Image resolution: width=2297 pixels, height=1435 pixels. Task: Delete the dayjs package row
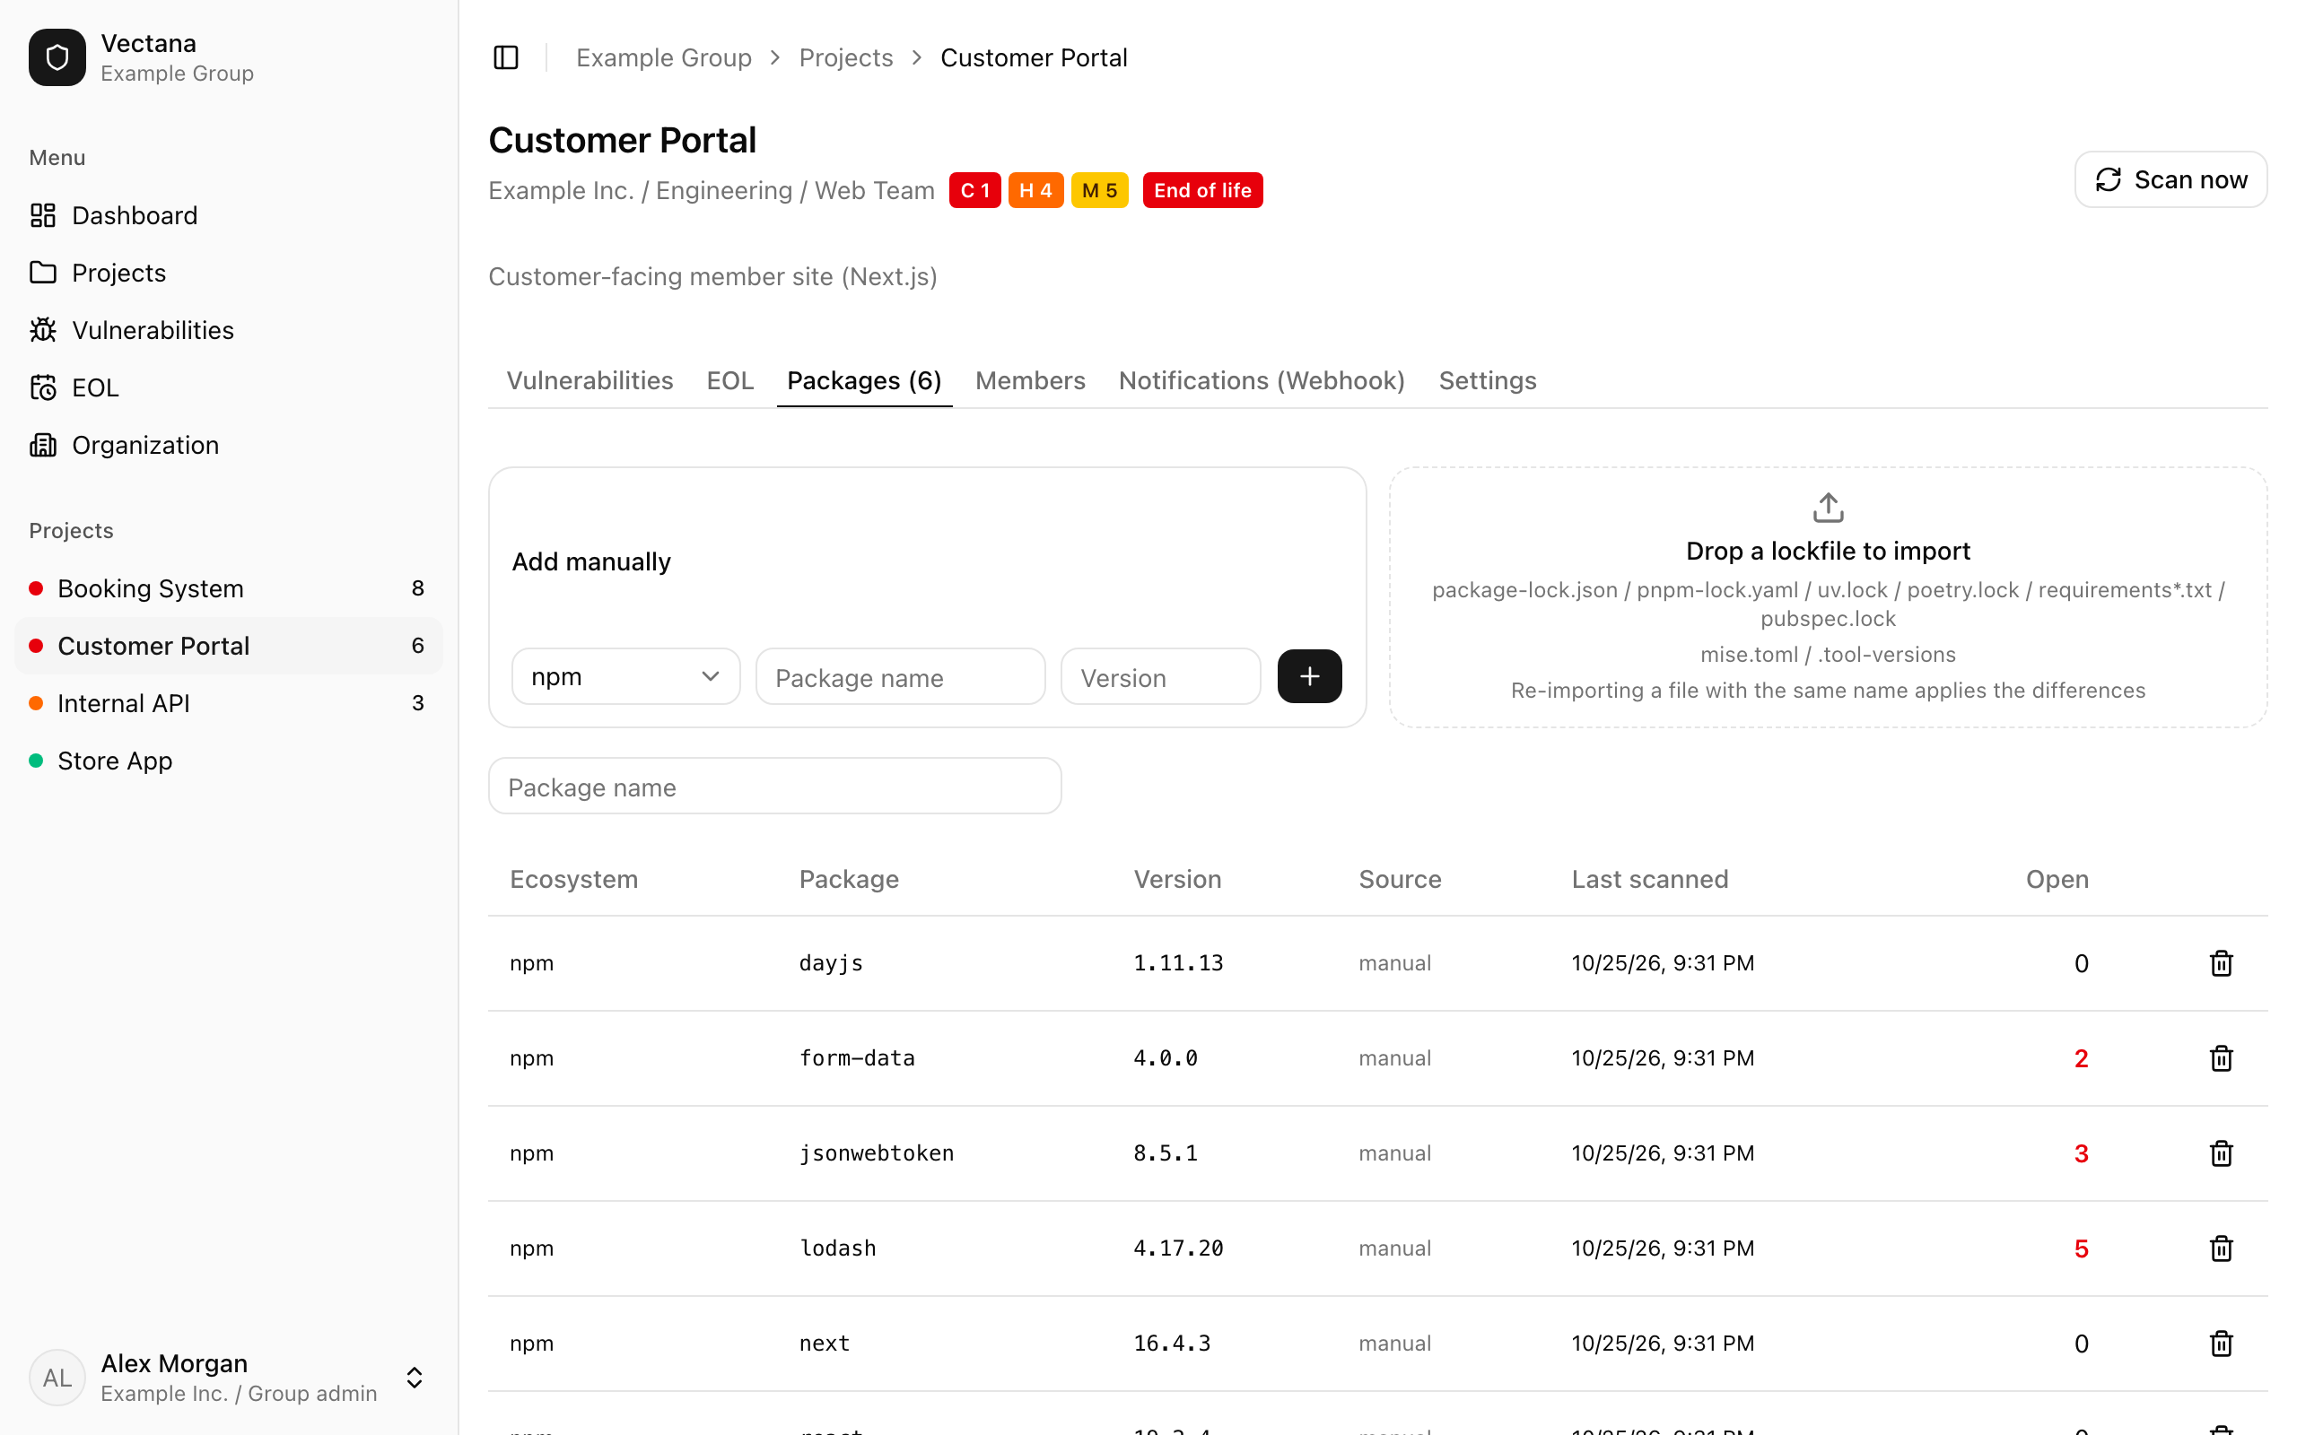click(x=2221, y=963)
